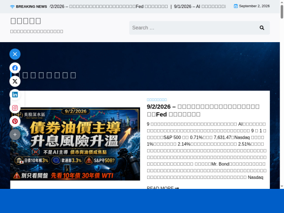Click the site title in the header
The height and width of the screenshot is (213, 284).
(26, 21)
